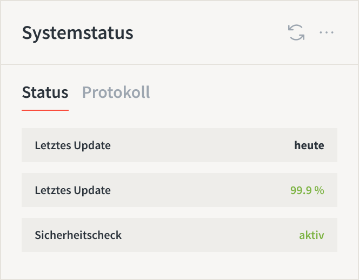Click the Systemstatus header bar
The height and width of the screenshot is (280, 359).
click(x=179, y=32)
